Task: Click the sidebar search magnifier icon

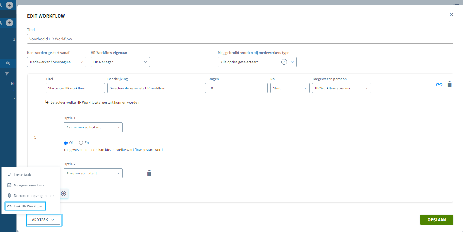Action: tap(8, 63)
